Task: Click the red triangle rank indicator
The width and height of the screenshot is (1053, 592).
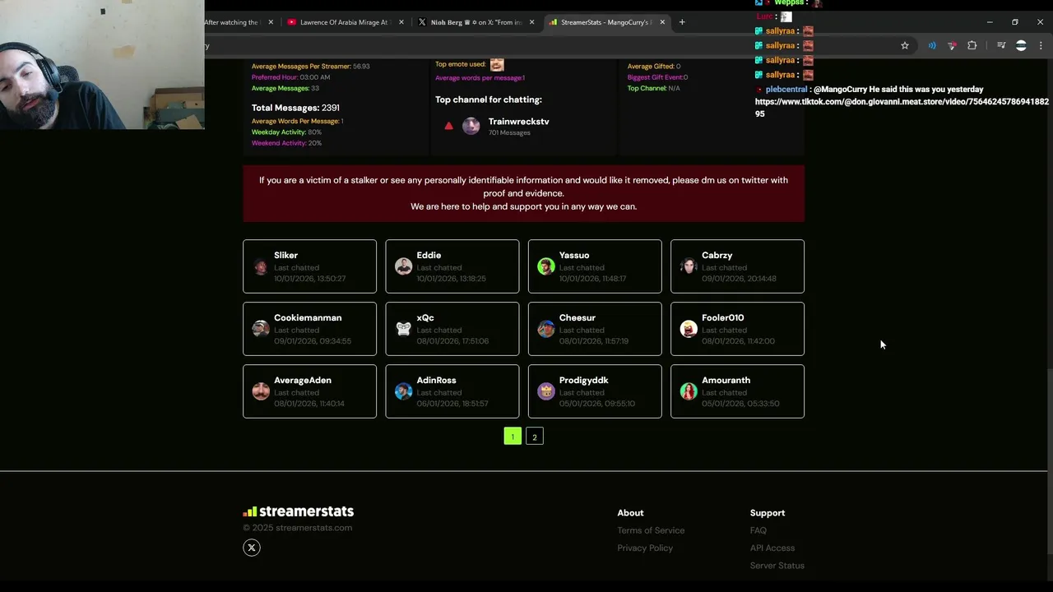Action: [448, 126]
